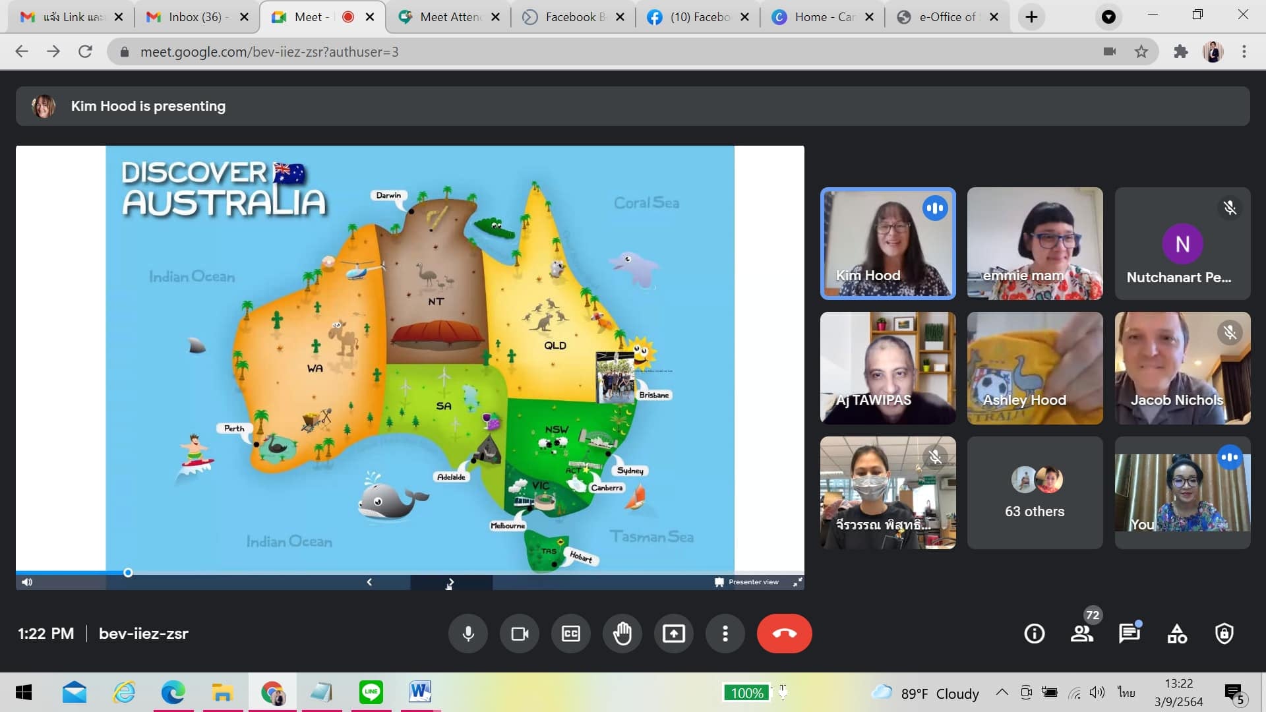The image size is (1266, 712).
Task: Toggle the microphone mute button
Action: (x=468, y=634)
